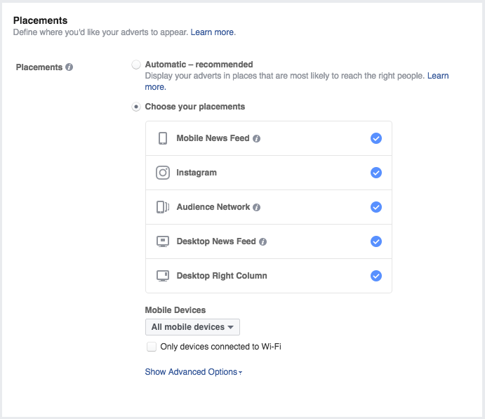485x419 pixels.
Task: Click info icon beside Audience Network
Action: tap(257, 208)
